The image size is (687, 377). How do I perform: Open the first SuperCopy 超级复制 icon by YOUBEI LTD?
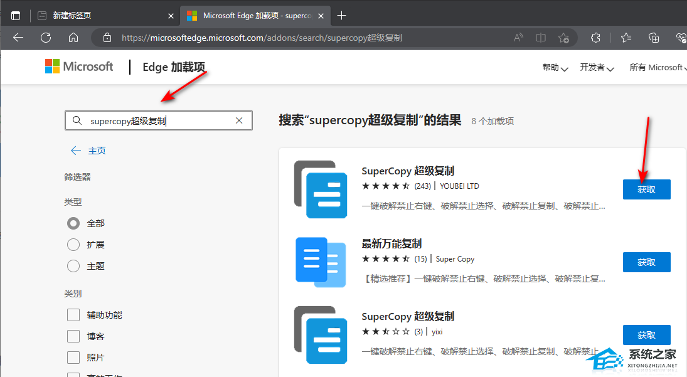(321, 189)
